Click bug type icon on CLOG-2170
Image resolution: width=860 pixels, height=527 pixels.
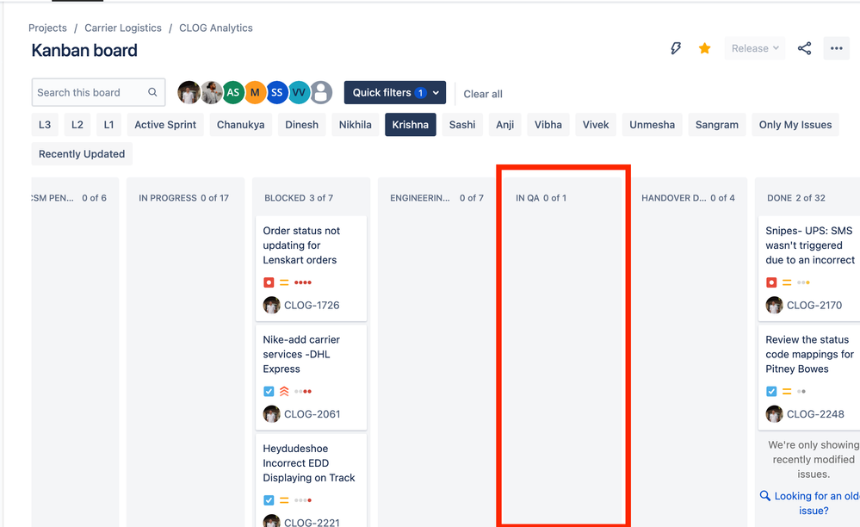coord(771,282)
